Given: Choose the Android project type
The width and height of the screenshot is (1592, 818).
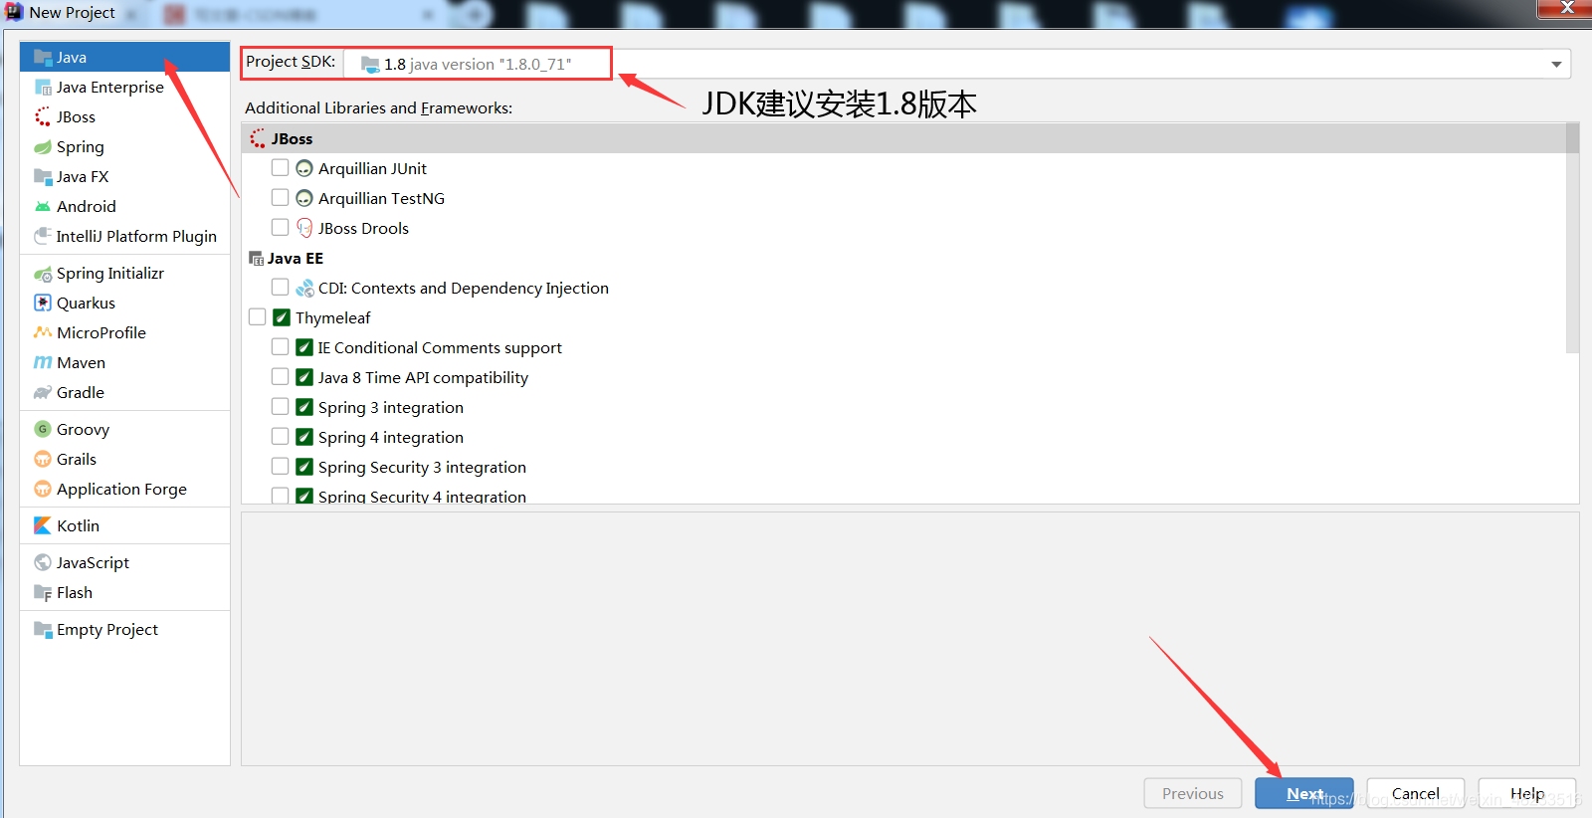Looking at the screenshot, I should pyautogui.click(x=124, y=206).
